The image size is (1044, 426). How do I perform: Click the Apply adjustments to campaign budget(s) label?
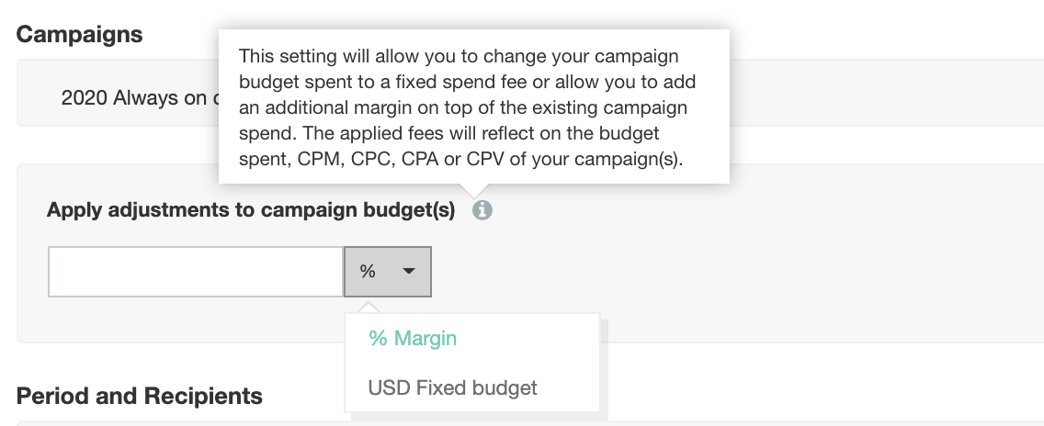(251, 210)
